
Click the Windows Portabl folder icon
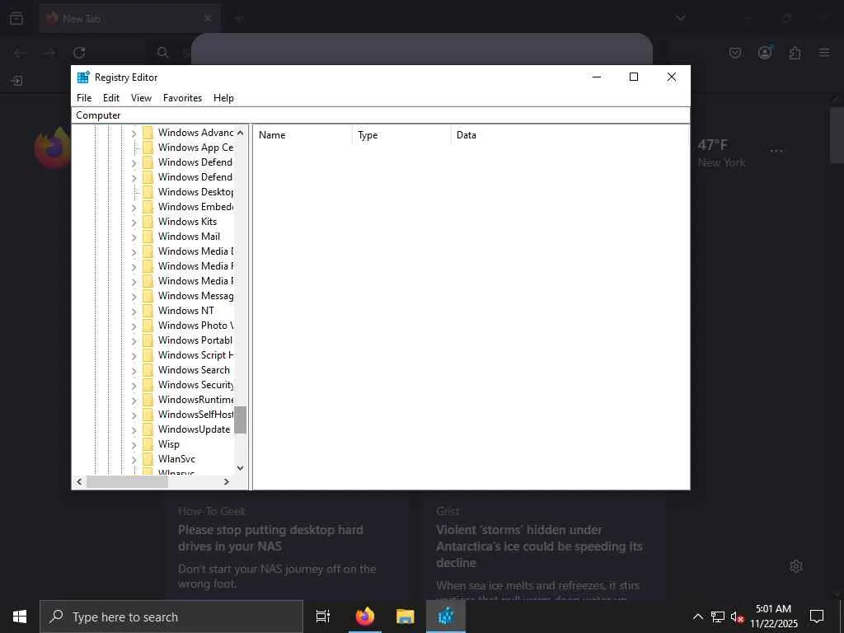148,340
